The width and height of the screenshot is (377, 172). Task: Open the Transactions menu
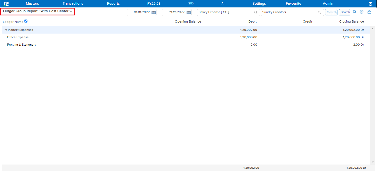(x=73, y=4)
